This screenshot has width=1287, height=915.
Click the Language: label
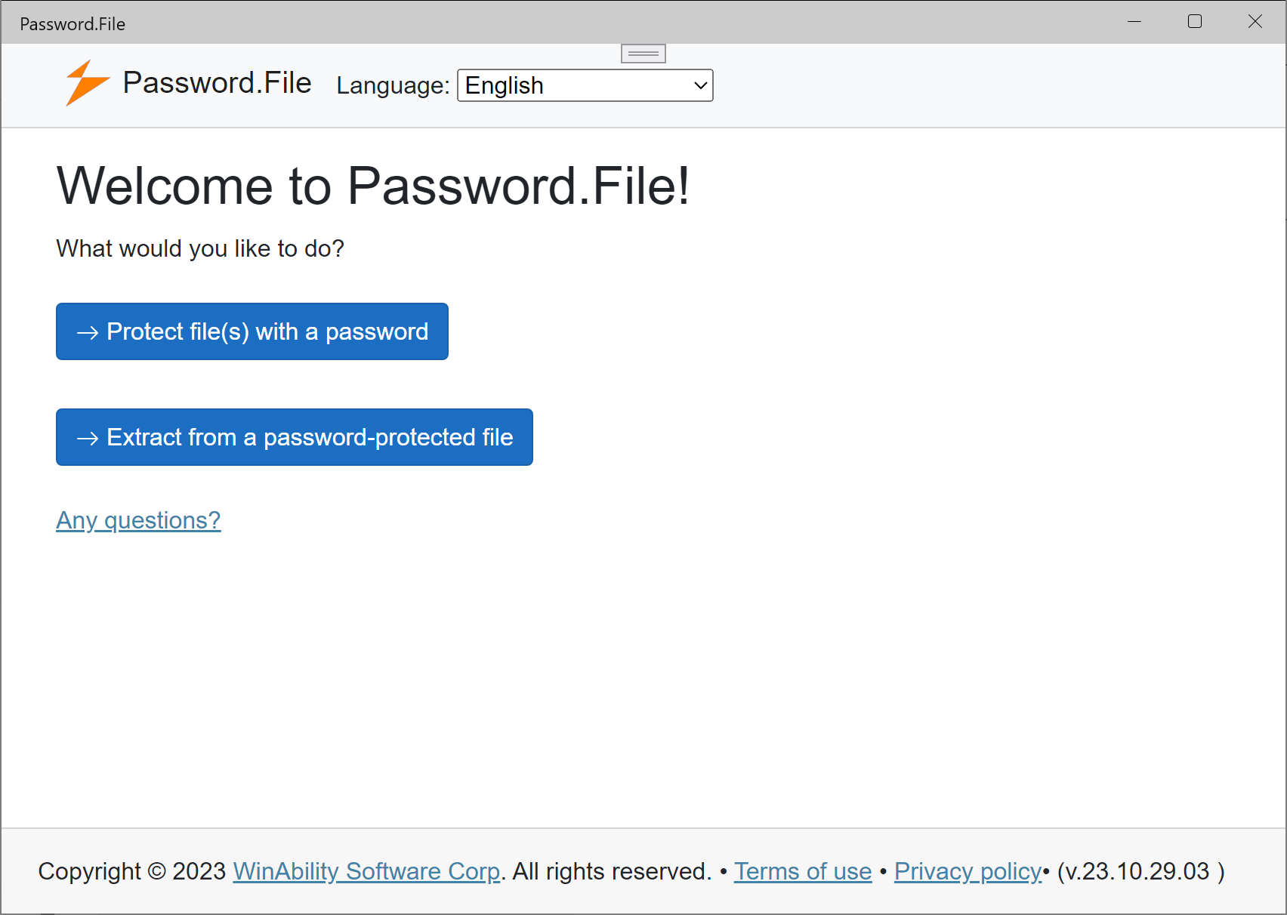click(x=393, y=85)
